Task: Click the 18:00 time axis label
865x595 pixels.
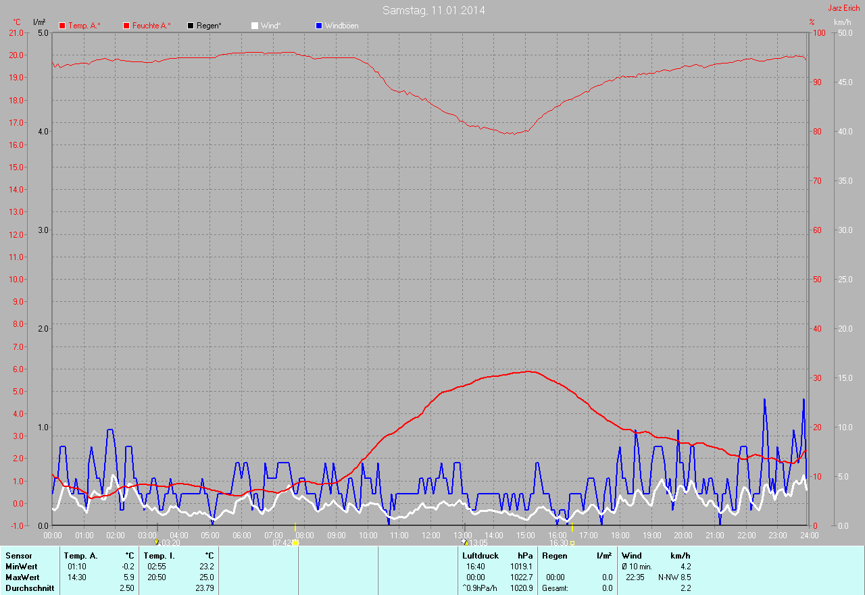Action: coord(620,535)
